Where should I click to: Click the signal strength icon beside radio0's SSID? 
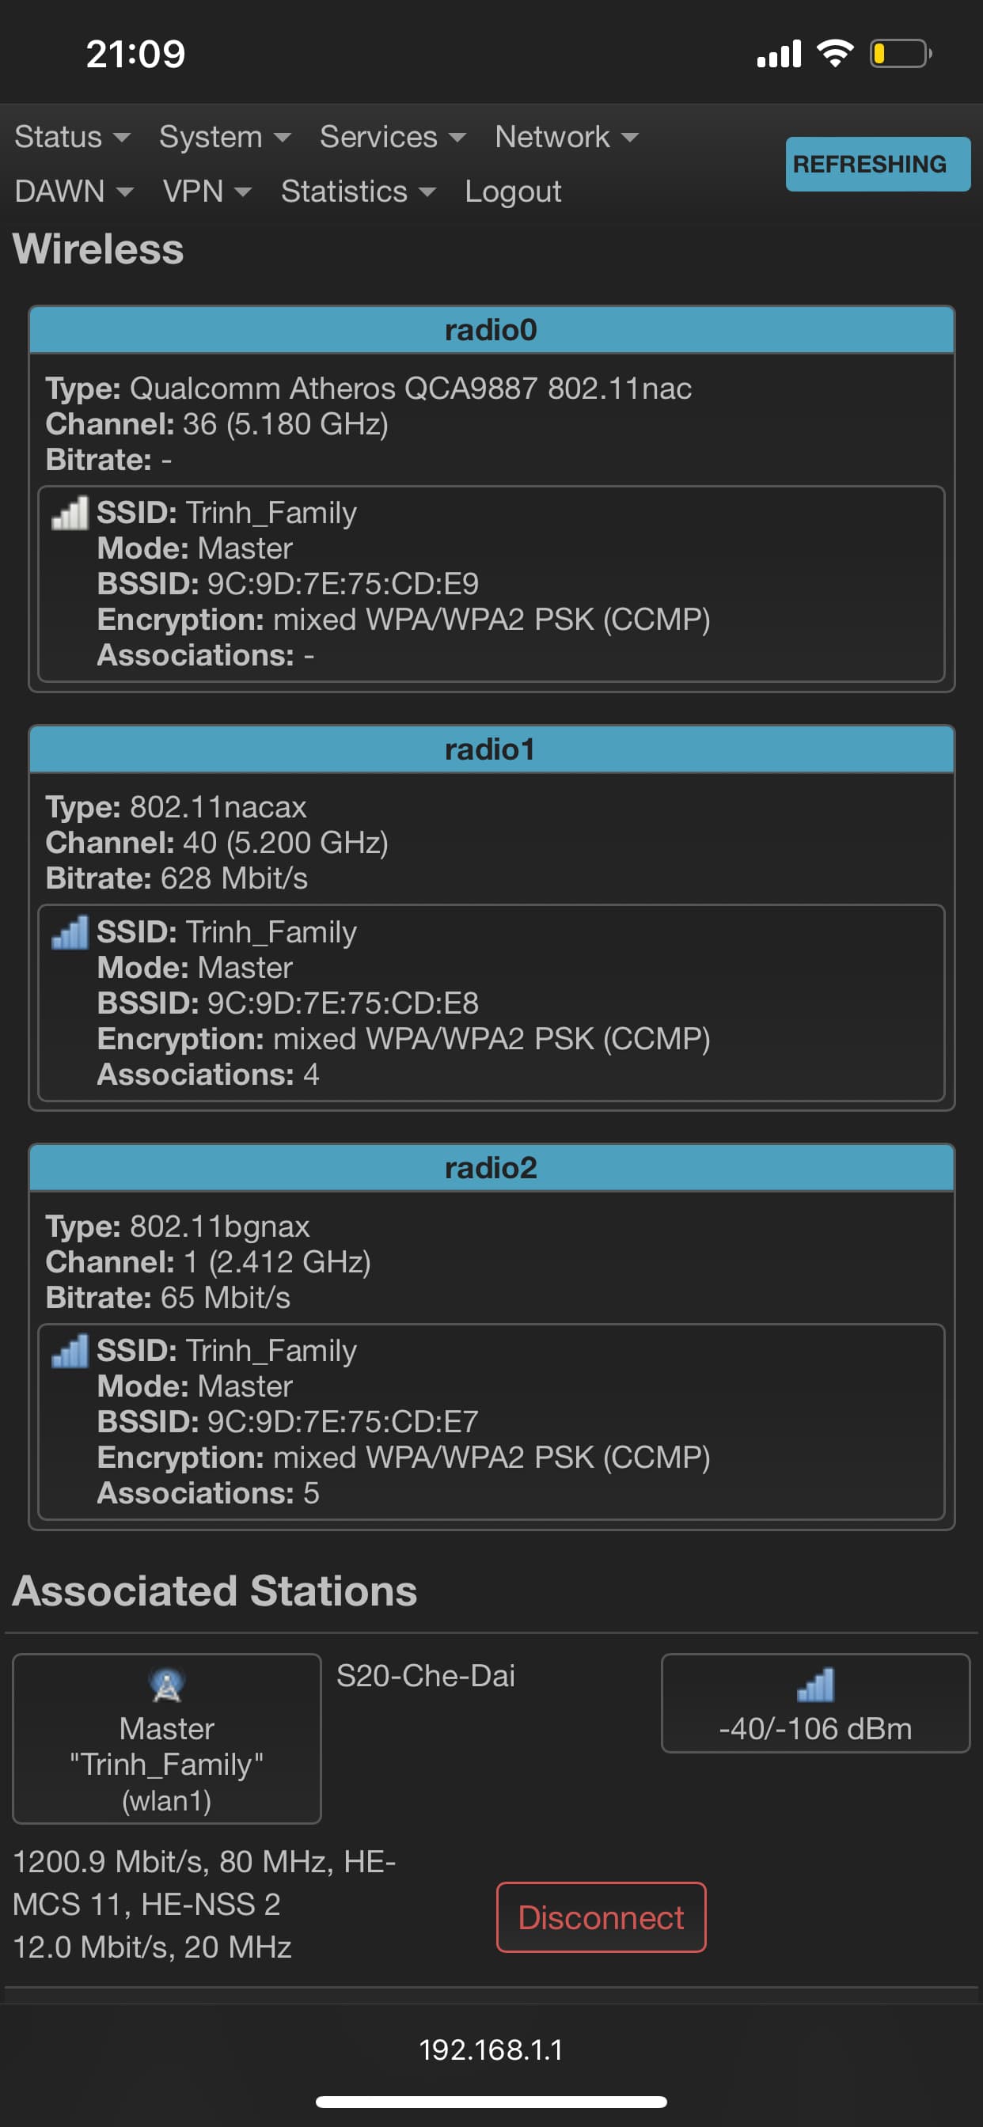click(70, 514)
